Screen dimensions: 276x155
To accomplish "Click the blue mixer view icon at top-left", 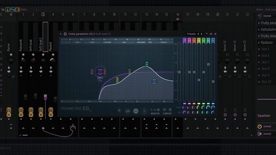I will click(13, 9).
